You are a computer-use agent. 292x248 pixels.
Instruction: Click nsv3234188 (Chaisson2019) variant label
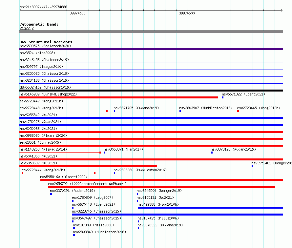44,80
